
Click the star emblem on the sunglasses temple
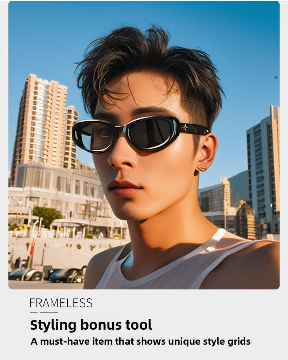tap(185, 127)
